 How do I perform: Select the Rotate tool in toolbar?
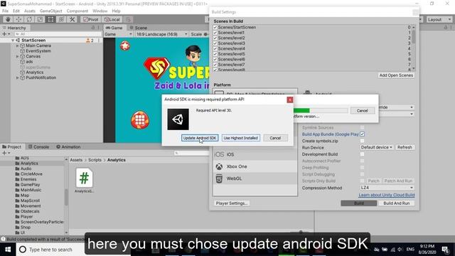(x=29, y=19)
